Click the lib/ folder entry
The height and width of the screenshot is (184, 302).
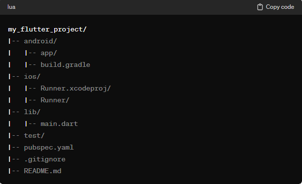(32, 112)
